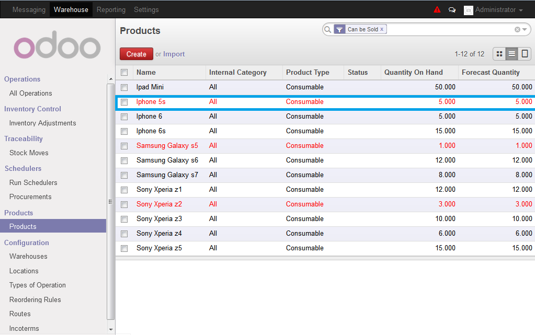
Task: Open Reordering Rules
Action: coord(35,299)
